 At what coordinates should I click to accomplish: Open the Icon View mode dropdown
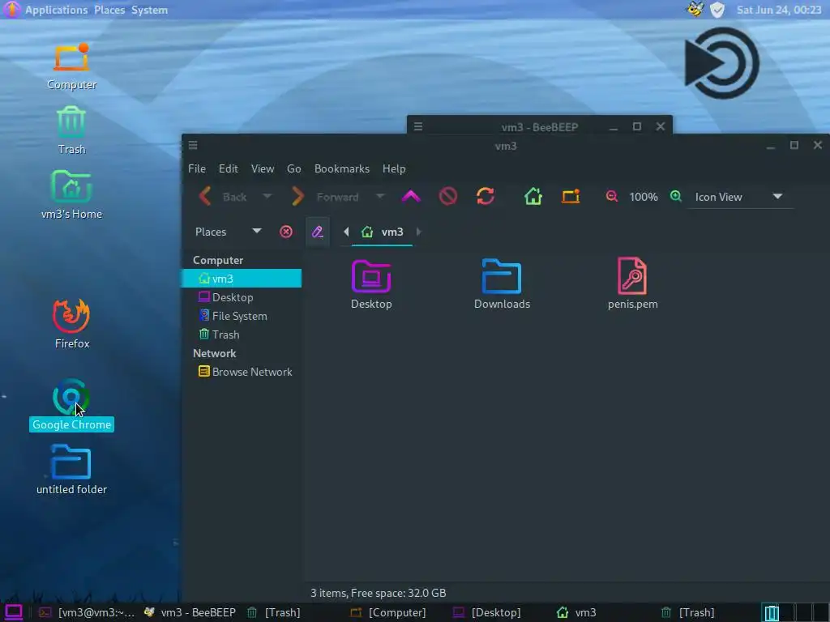pyautogui.click(x=739, y=197)
